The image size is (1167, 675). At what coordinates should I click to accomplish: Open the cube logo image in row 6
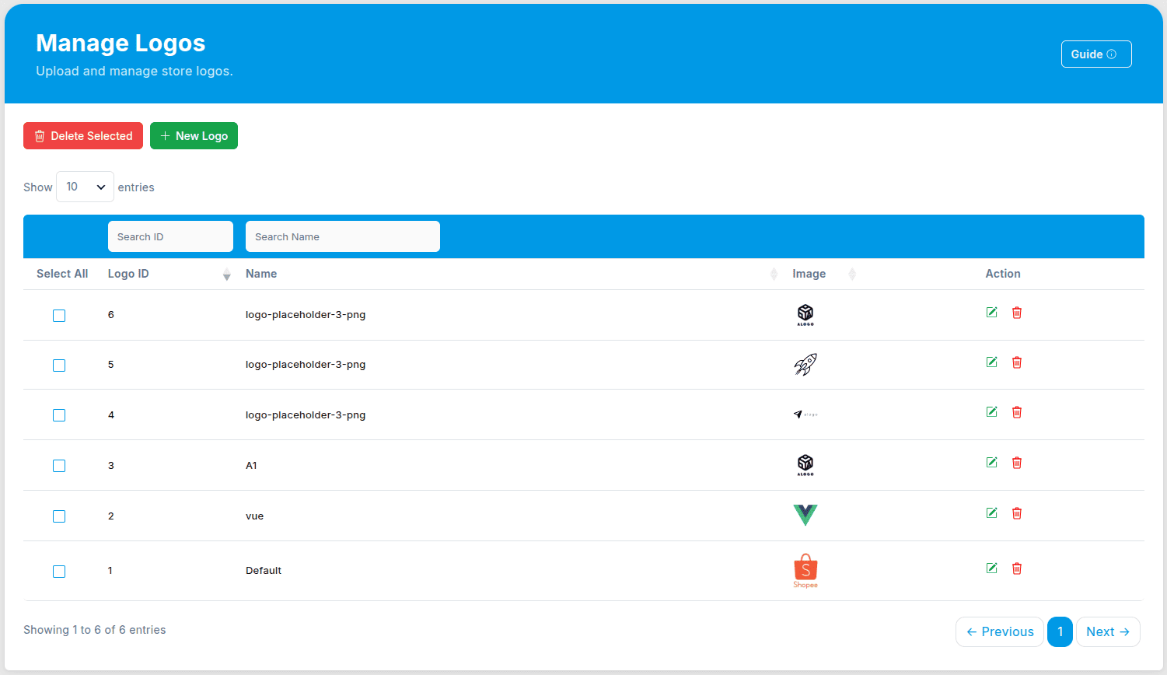pyautogui.click(x=805, y=315)
